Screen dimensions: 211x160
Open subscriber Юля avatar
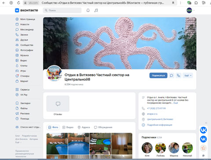coord(147,148)
